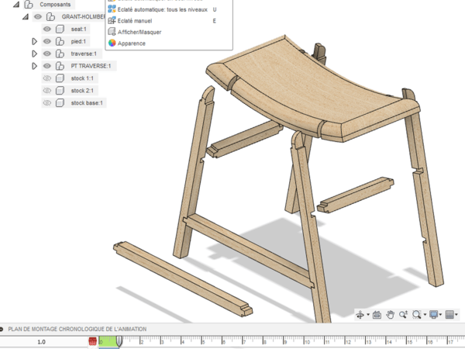Show the stock 1:1 component
The image size is (465, 349).
47,78
